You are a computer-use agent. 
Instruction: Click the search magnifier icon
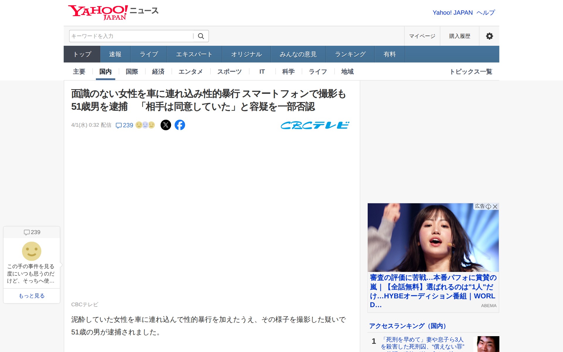(201, 36)
